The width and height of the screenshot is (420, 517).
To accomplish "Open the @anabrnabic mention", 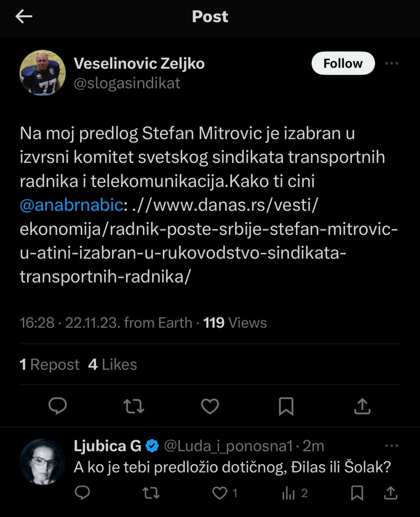I will pyautogui.click(x=72, y=205).
